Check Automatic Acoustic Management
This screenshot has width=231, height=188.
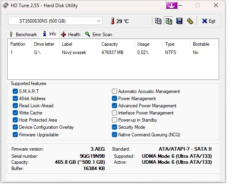[114, 91]
